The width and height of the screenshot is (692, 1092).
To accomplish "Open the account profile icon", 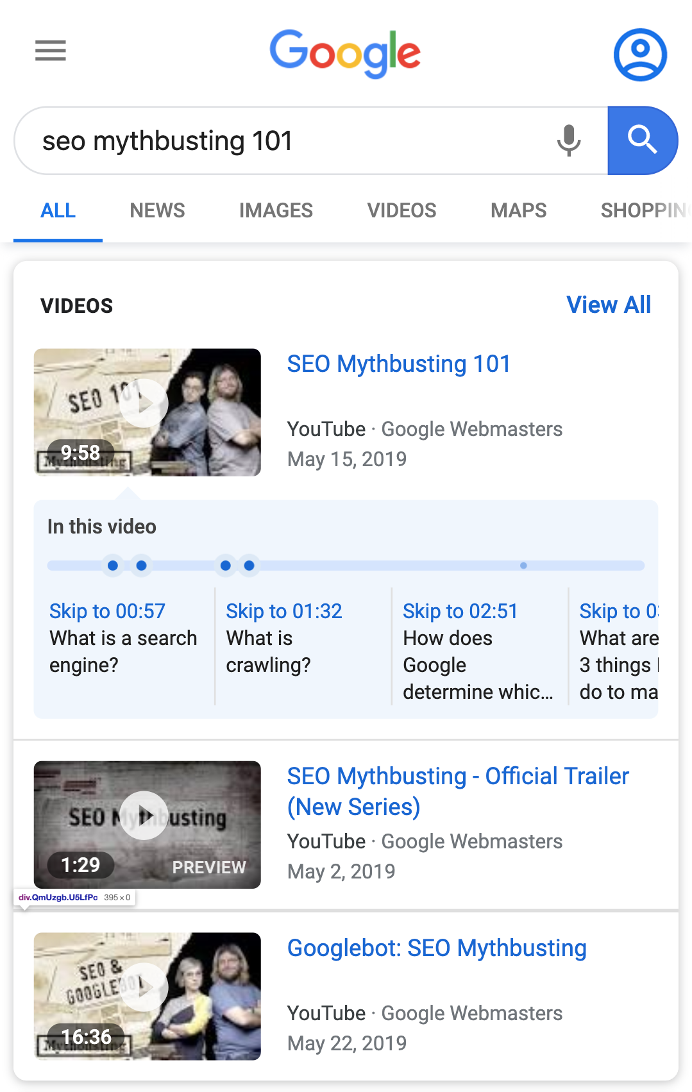I will [639, 55].
